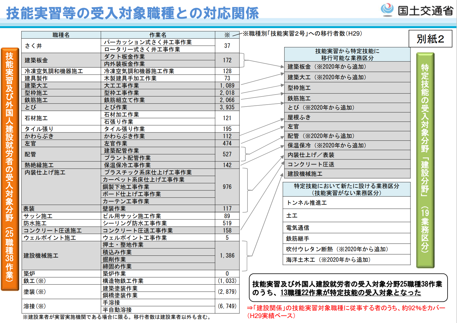Viewport: 457px width, 323px height.
Task: Select かわらぶき作業 row
Action: click(158, 136)
